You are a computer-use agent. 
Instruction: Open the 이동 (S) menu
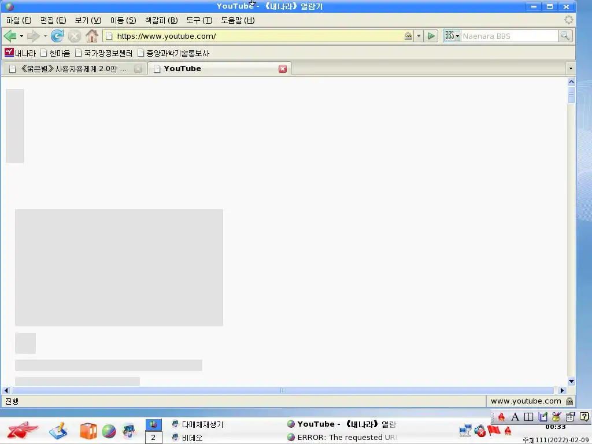coord(123,20)
